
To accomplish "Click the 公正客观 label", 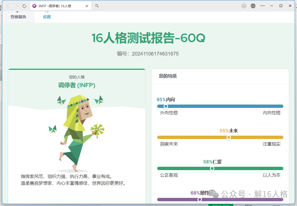I will 169,175.
